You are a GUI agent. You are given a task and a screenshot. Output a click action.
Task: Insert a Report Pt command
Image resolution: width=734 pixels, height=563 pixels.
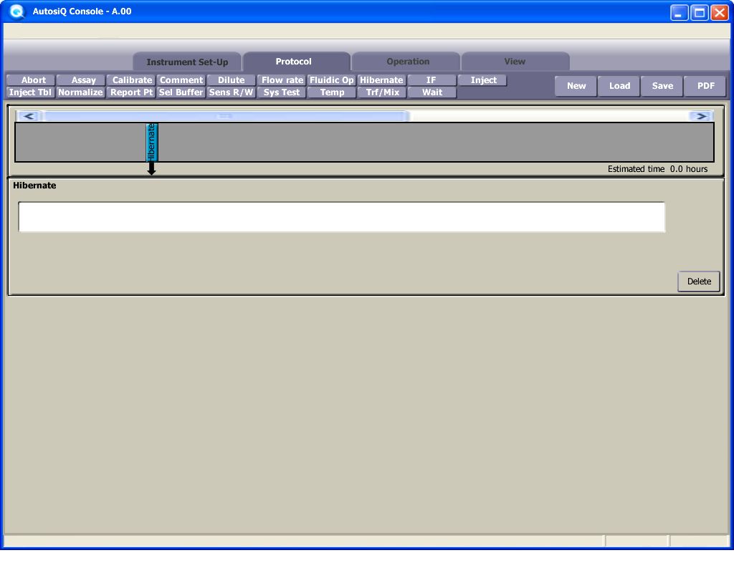pos(131,92)
